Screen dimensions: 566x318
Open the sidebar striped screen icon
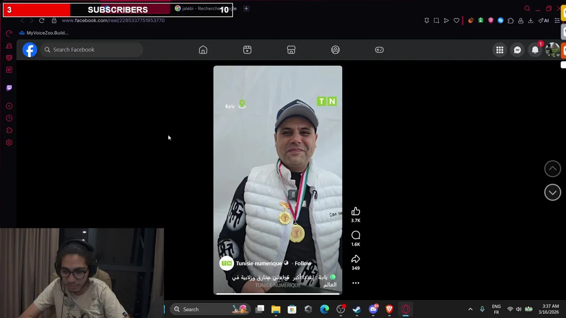(9, 58)
